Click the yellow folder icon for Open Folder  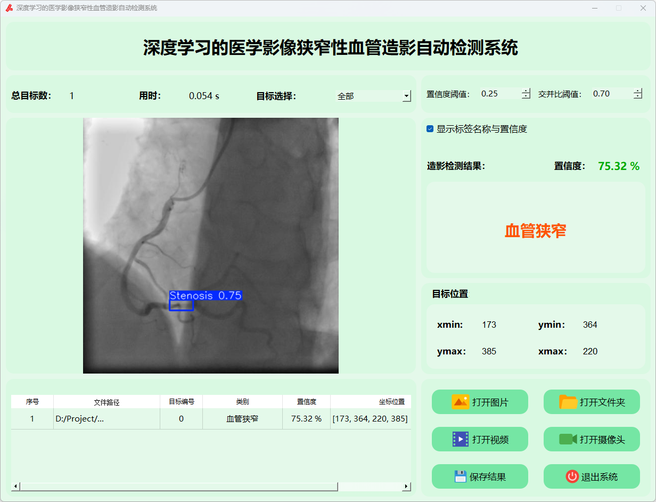[568, 402]
